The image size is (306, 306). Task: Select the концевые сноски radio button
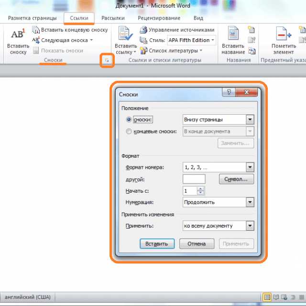[x=129, y=131]
